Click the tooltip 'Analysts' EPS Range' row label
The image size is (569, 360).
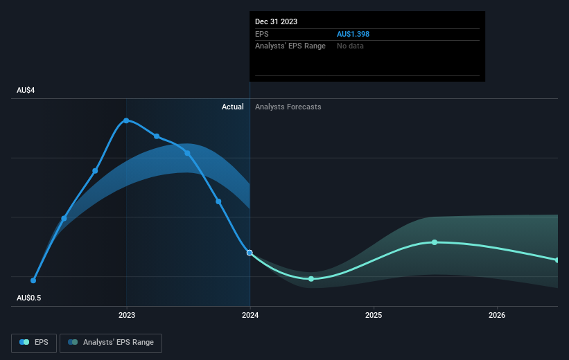pos(290,46)
